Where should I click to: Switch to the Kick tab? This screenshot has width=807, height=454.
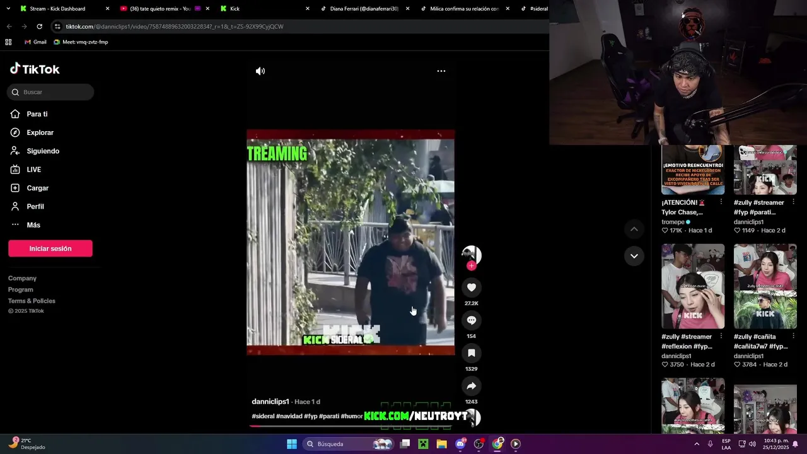point(265,9)
